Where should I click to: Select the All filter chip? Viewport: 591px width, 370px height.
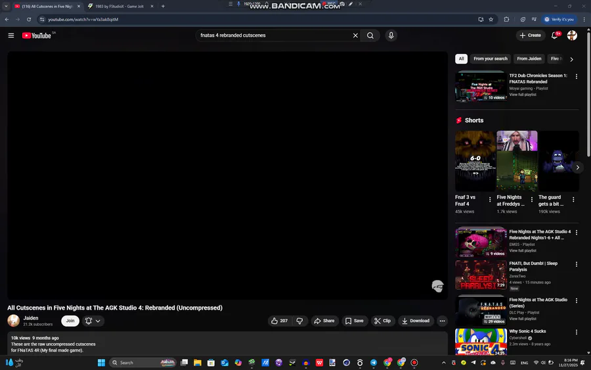462,59
